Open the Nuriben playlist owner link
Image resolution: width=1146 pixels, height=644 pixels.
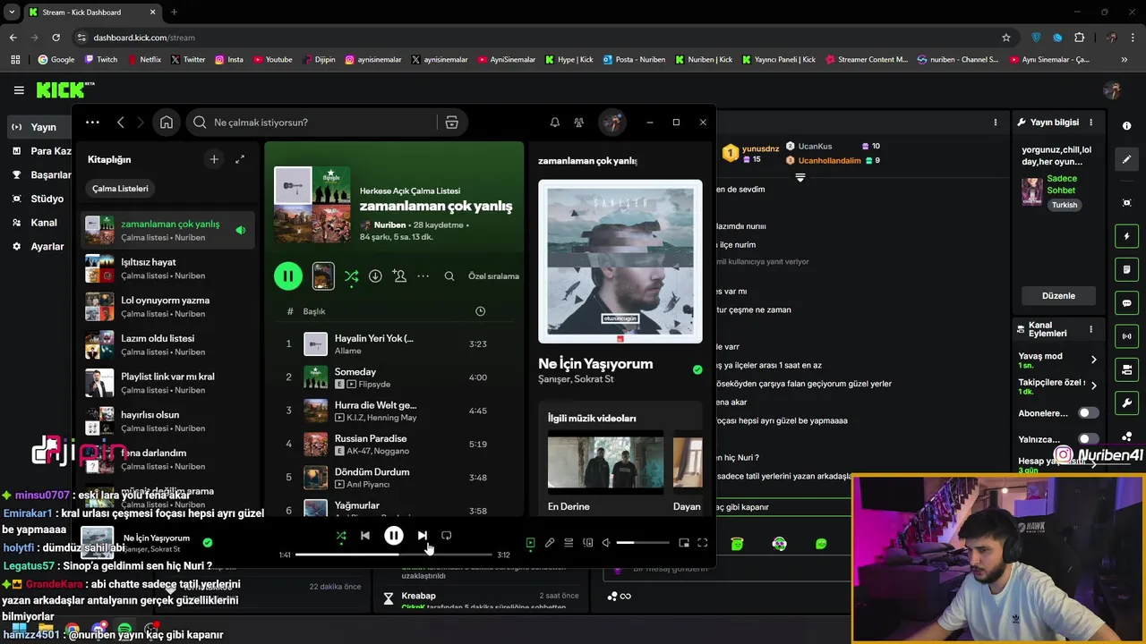(389, 225)
